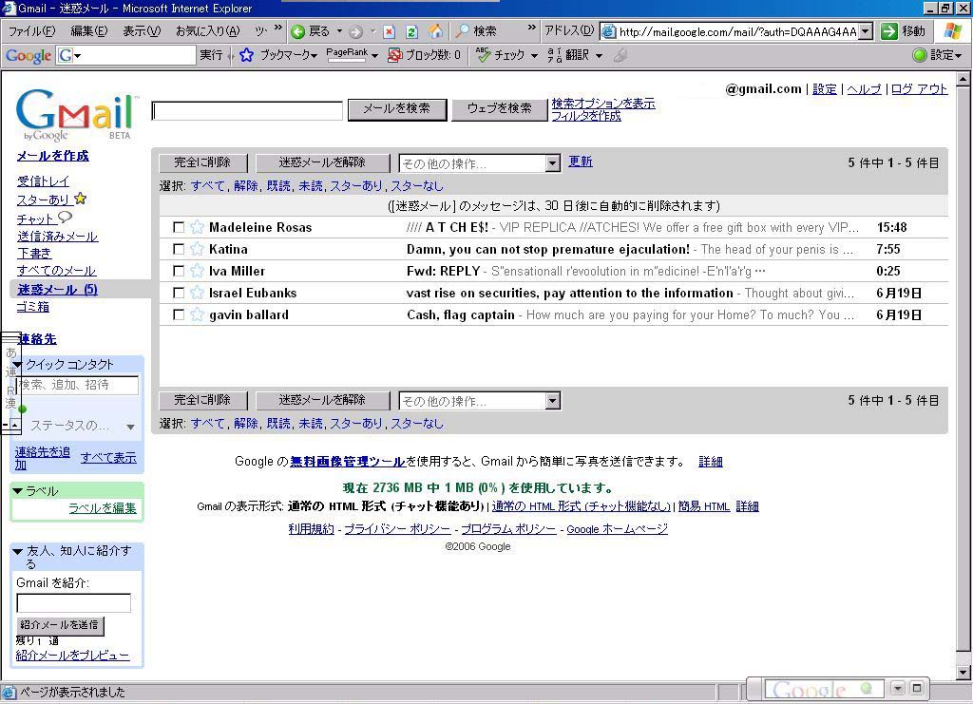Click the popup blocker icon (ブロック数)
The width and height of the screenshot is (973, 704).
394,55
